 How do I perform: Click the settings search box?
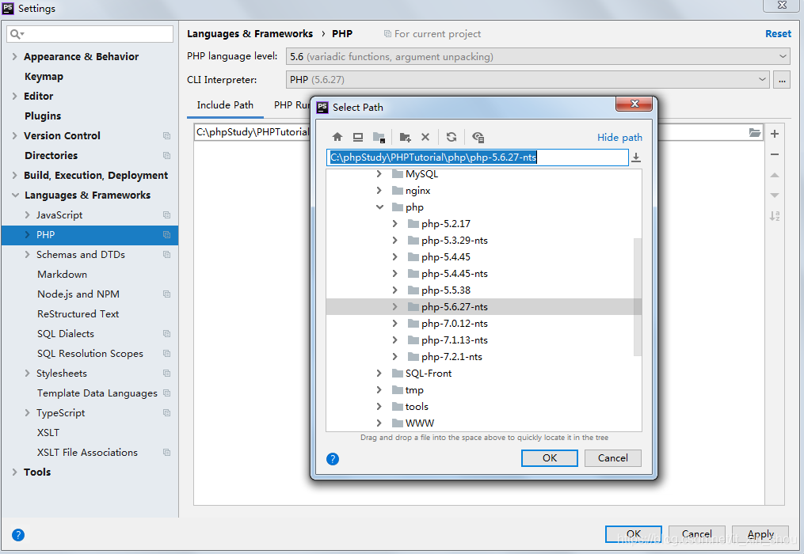click(90, 34)
